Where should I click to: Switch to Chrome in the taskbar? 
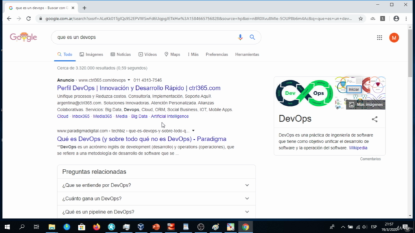click(x=245, y=227)
